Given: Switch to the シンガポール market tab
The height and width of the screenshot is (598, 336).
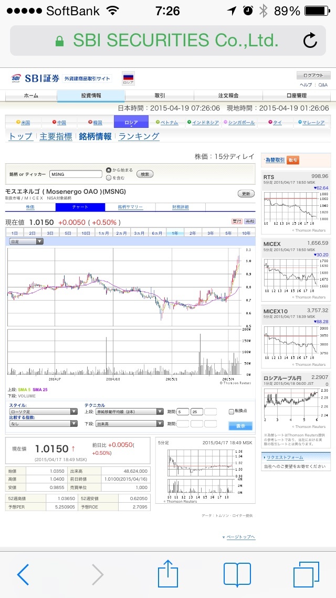Looking at the screenshot, I should (239, 123).
